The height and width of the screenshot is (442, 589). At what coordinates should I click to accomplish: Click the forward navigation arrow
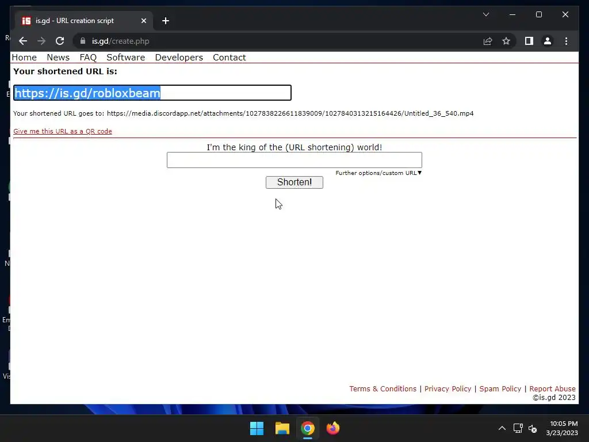(41, 41)
